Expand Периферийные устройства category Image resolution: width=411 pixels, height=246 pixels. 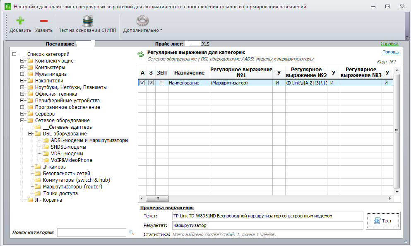pyautogui.click(x=22, y=101)
